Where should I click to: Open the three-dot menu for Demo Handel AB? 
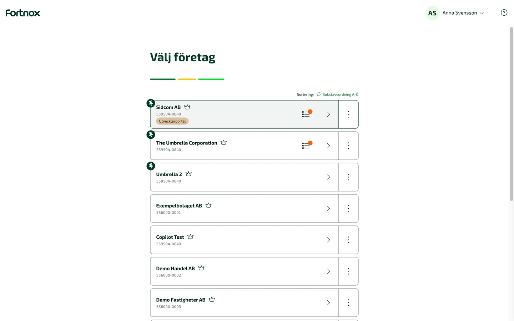pos(348,271)
